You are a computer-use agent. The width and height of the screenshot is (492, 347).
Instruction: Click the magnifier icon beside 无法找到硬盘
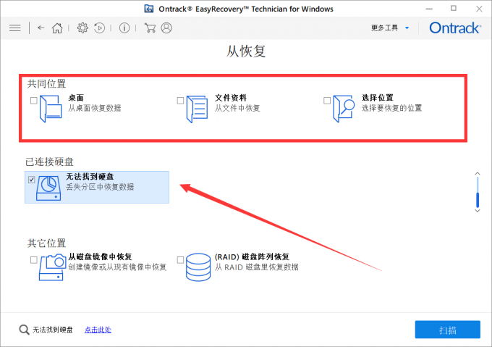click(x=24, y=330)
